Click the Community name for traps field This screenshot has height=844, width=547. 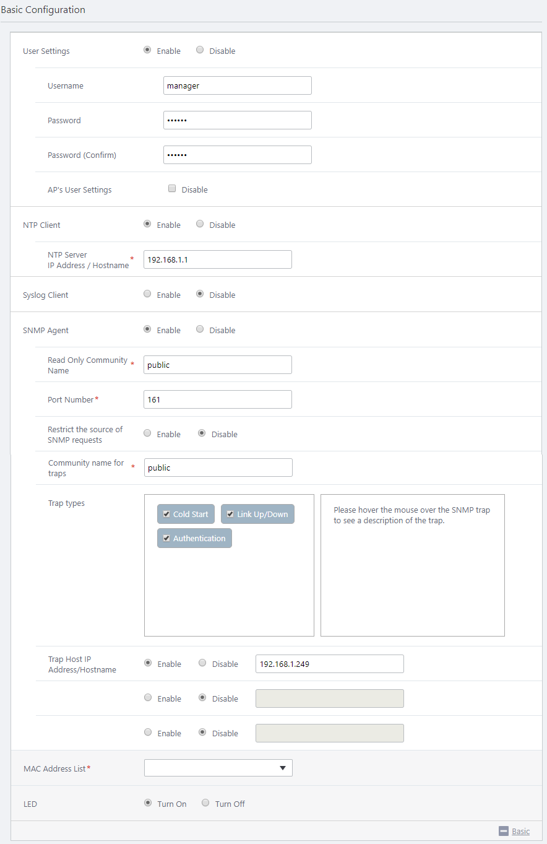coord(218,468)
